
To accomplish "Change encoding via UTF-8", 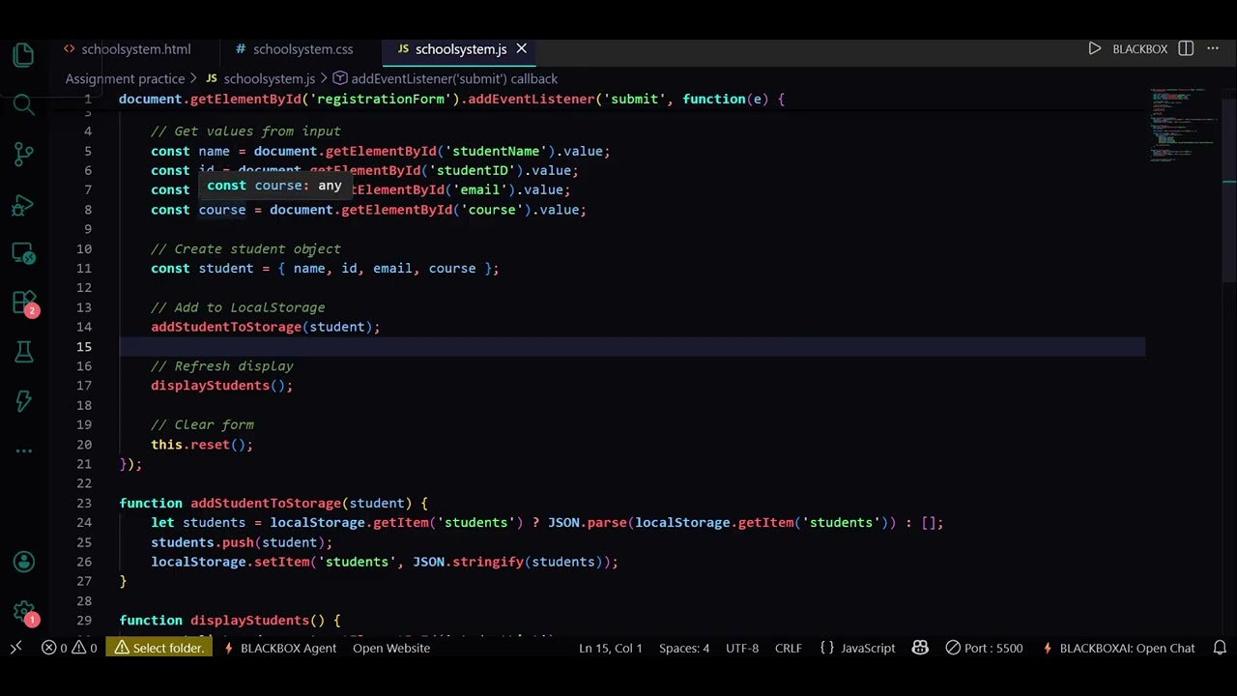I will pos(742,648).
